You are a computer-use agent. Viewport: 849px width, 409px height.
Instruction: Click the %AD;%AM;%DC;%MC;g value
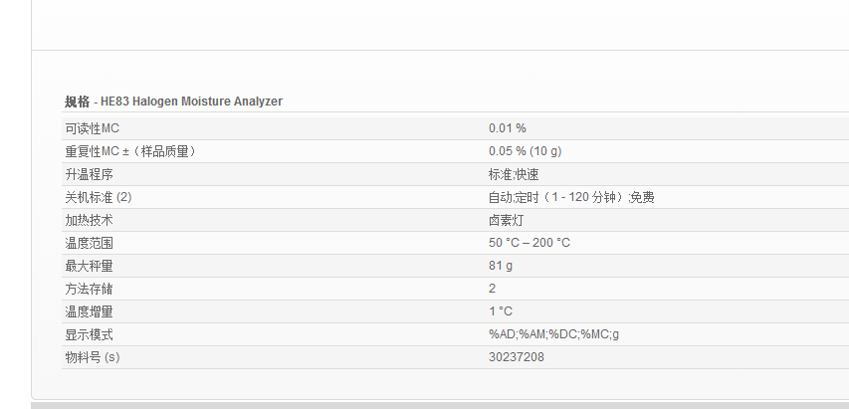553,334
